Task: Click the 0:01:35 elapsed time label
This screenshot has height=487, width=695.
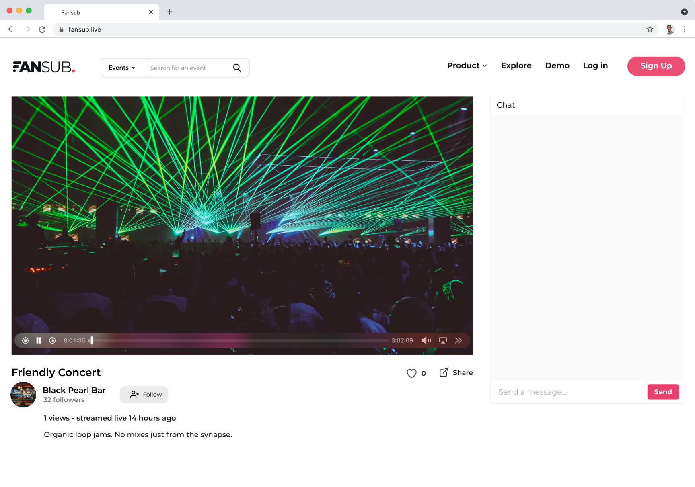Action: pos(74,340)
